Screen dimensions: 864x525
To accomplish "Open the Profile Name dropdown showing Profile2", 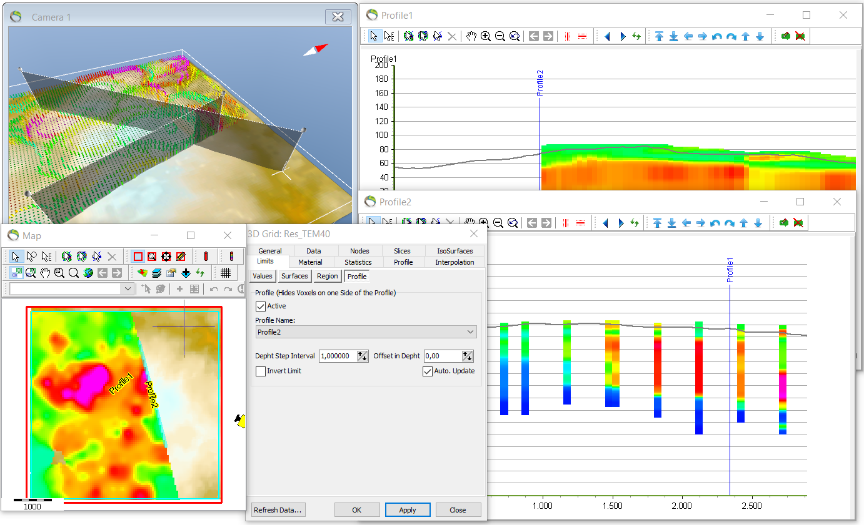I will coord(470,331).
